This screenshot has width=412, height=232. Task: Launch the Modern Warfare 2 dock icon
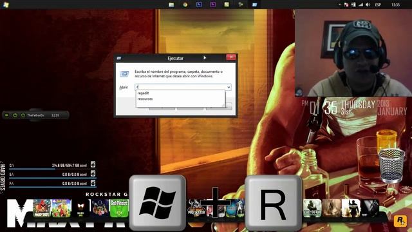pyautogui.click(x=332, y=208)
